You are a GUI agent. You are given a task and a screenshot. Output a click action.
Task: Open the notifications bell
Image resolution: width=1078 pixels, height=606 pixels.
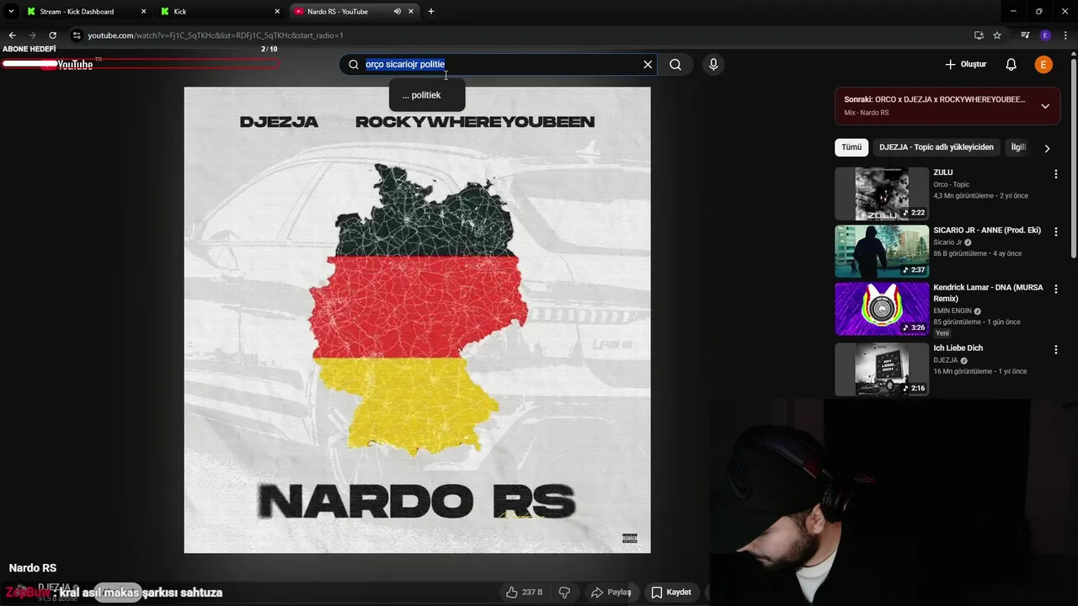(x=1011, y=65)
